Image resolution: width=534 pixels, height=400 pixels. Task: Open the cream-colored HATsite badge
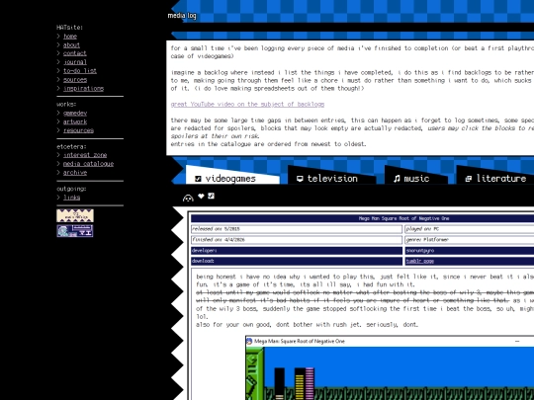click(75, 215)
